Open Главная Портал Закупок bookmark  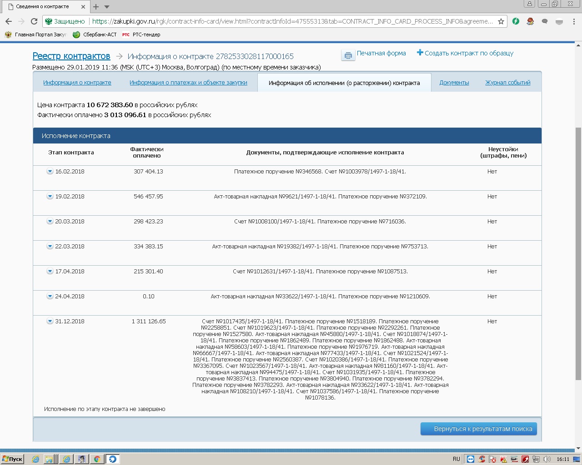(x=35, y=35)
